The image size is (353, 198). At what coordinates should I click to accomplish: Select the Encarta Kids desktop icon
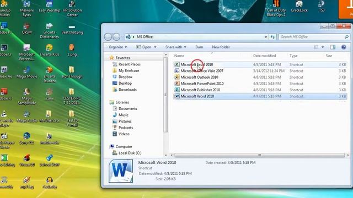tap(49, 50)
